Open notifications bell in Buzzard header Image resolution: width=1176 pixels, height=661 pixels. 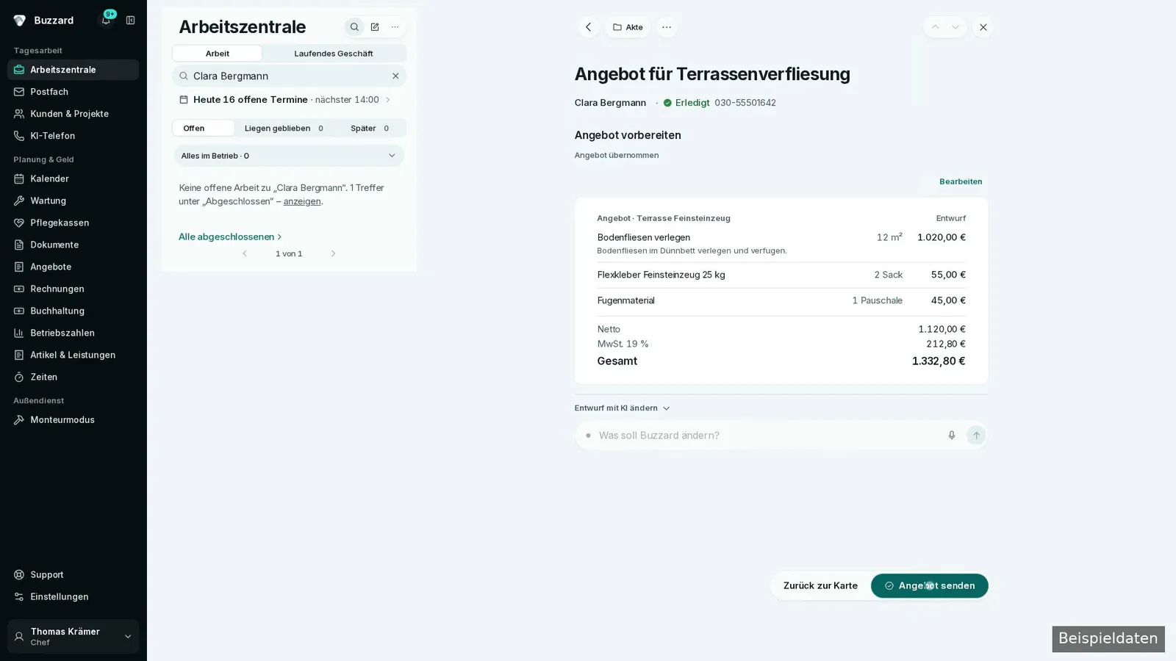106,20
